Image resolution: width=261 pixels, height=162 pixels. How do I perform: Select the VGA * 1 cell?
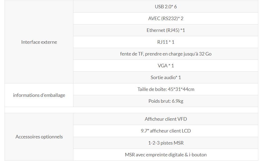[x=166, y=66]
